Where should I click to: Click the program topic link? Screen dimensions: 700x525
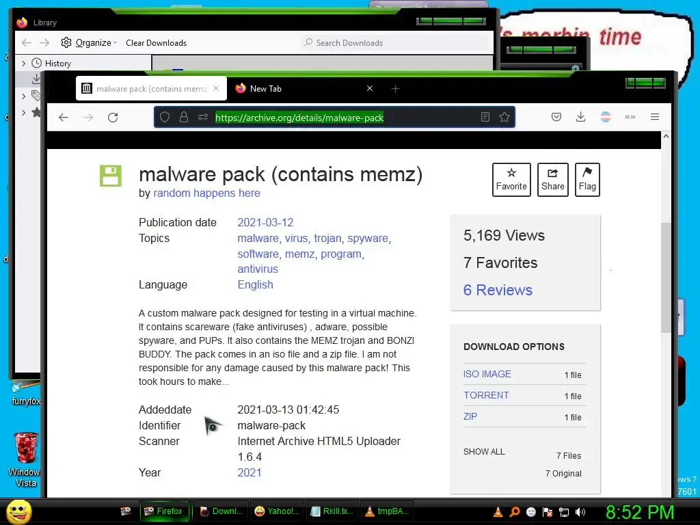coord(340,254)
